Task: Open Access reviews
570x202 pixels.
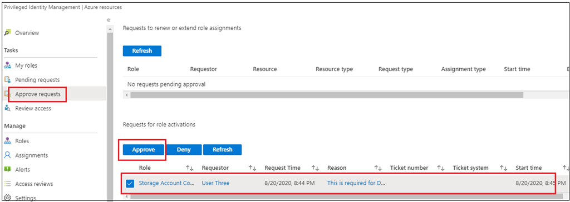Action: (x=34, y=184)
